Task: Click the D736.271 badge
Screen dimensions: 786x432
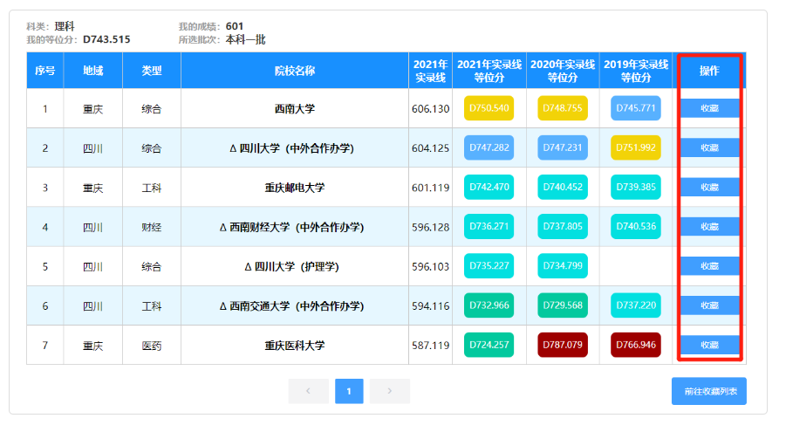Action: click(x=489, y=226)
